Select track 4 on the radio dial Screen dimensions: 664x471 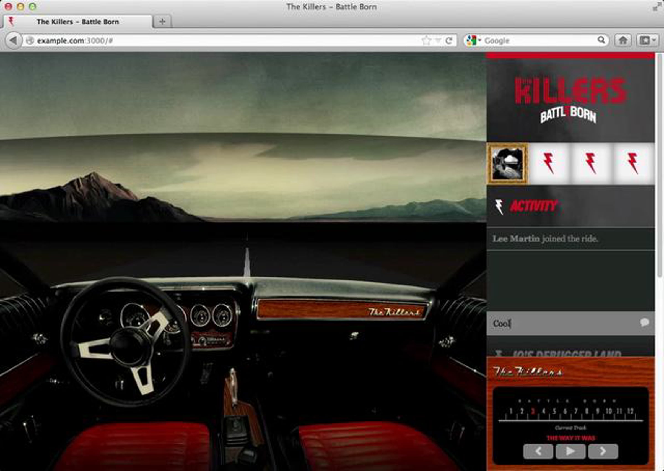click(x=543, y=411)
